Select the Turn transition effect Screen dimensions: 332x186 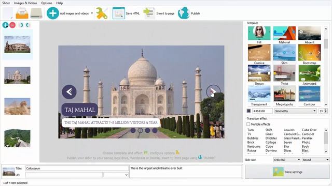pos(251,130)
